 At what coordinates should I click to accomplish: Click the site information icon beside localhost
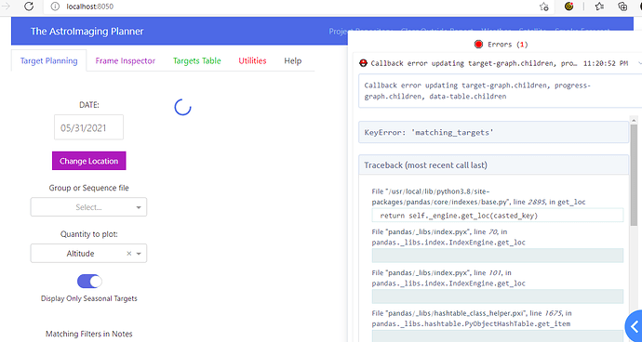click(55, 7)
